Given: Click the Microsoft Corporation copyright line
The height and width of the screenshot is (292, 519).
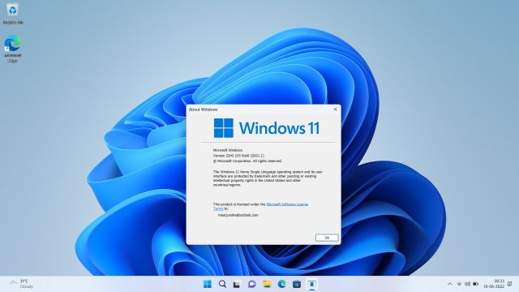Looking at the screenshot, I should (247, 161).
